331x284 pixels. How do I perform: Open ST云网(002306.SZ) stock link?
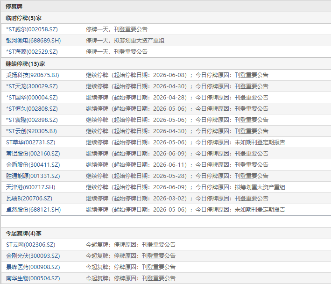[31, 244]
